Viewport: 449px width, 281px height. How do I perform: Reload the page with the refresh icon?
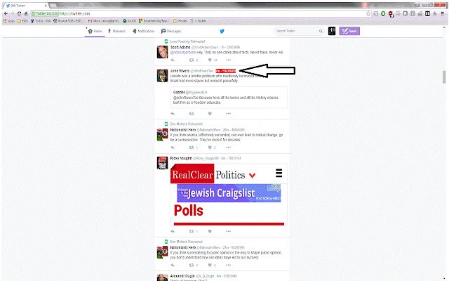19,13
